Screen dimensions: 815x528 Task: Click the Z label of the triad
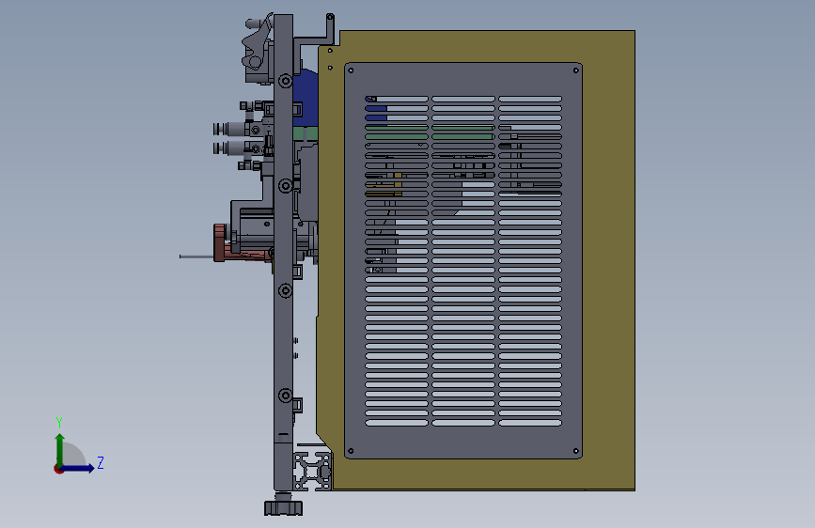[x=101, y=462]
